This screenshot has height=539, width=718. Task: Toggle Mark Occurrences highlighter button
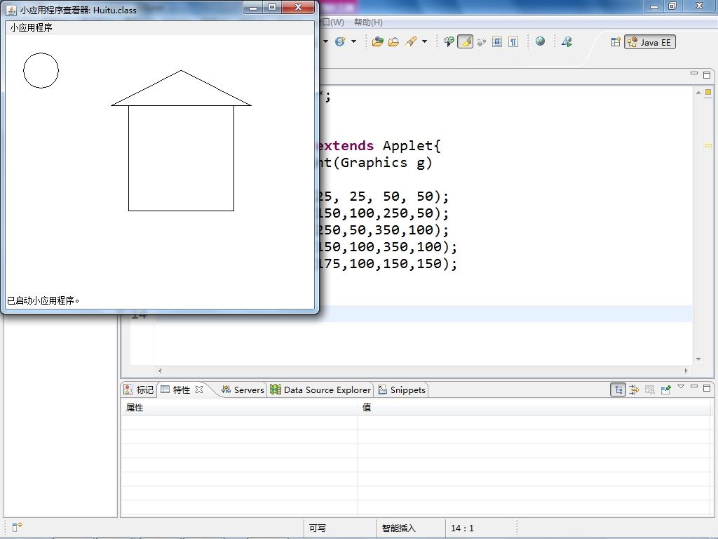tap(466, 41)
